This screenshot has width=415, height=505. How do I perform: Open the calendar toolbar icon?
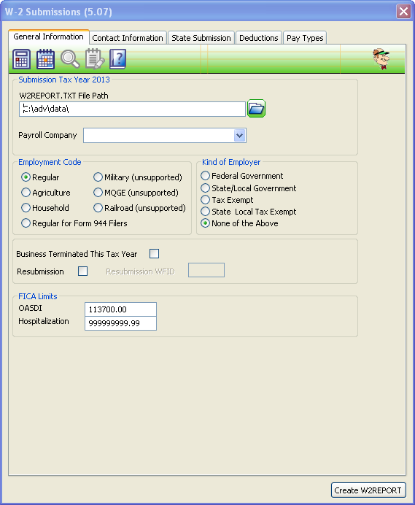point(45,59)
